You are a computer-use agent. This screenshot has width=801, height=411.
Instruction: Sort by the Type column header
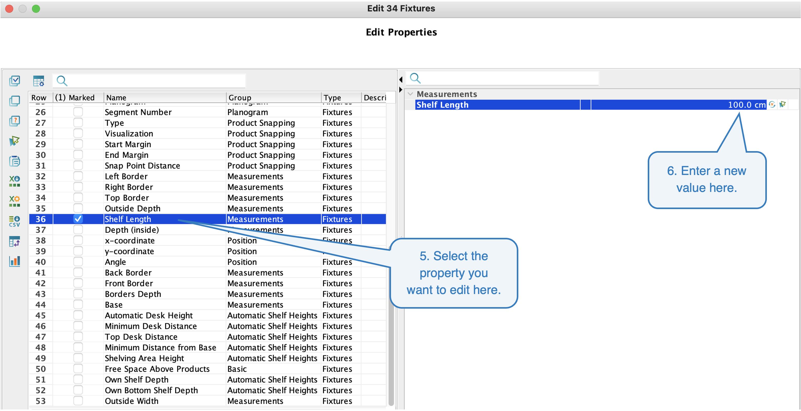point(341,97)
